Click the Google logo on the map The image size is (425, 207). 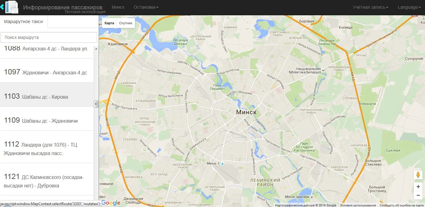pos(111,203)
